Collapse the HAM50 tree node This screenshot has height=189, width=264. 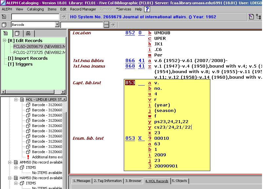coord(10,178)
